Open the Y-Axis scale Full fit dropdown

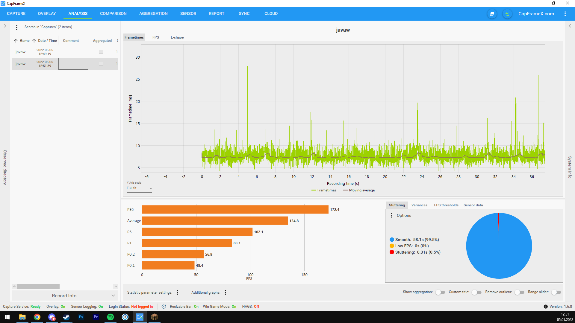coord(139,188)
